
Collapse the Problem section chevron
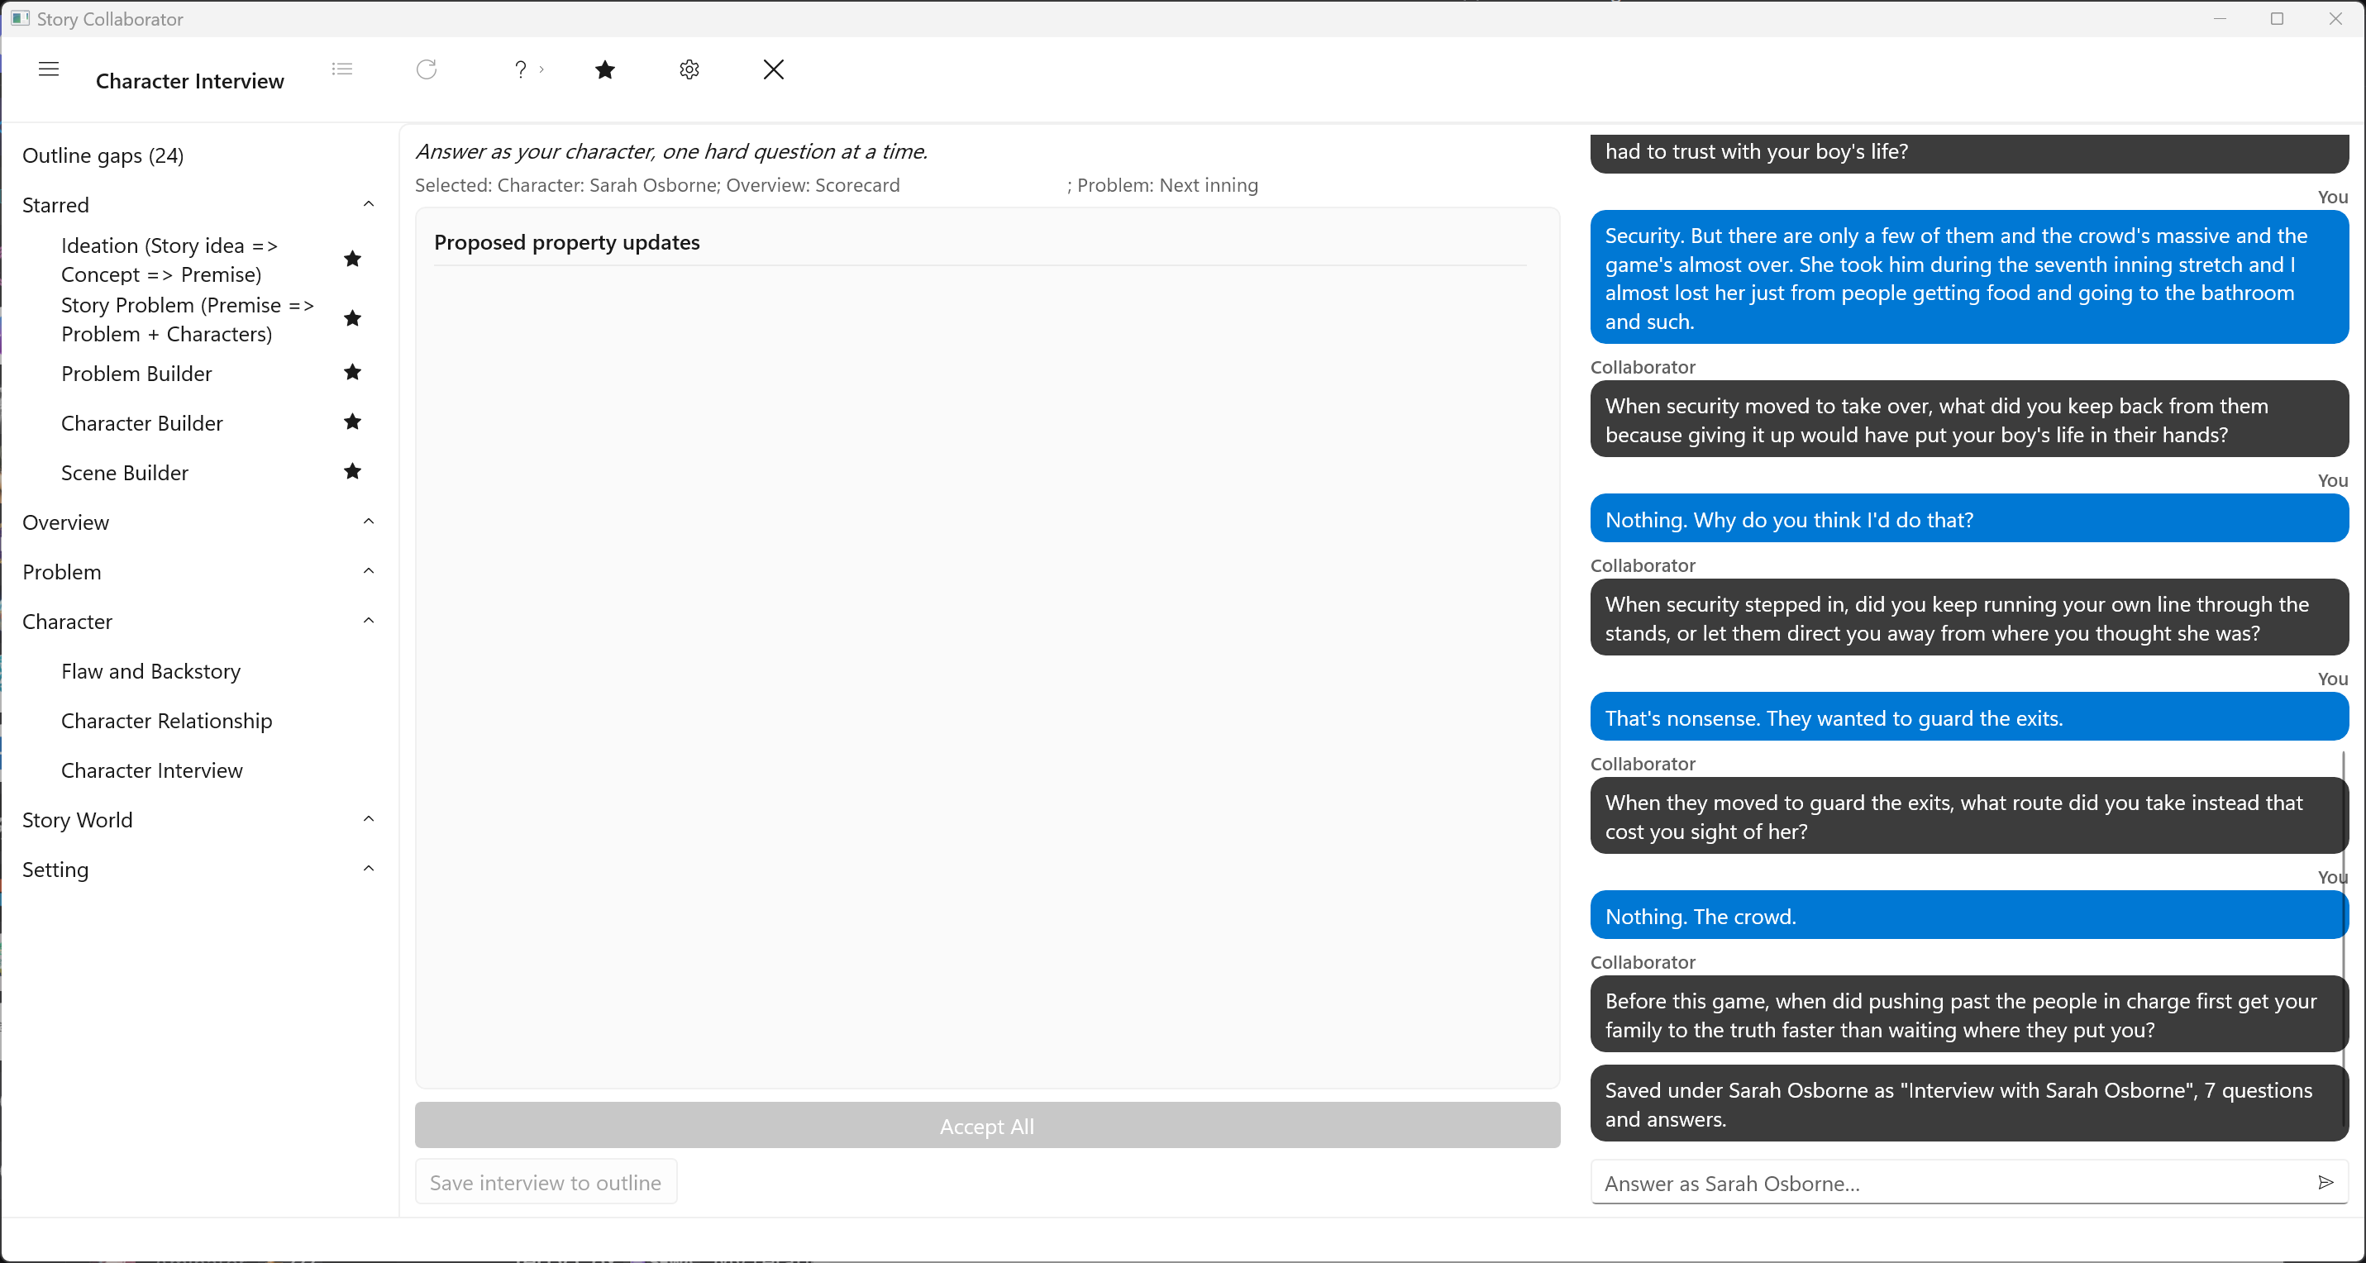click(x=370, y=571)
